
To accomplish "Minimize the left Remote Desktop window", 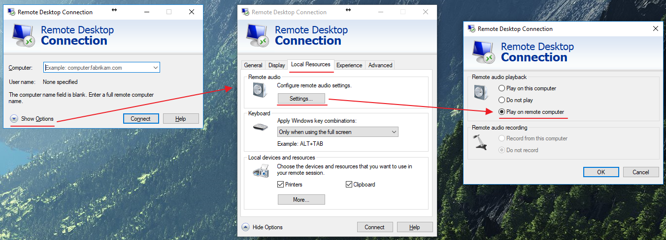I will (x=146, y=12).
